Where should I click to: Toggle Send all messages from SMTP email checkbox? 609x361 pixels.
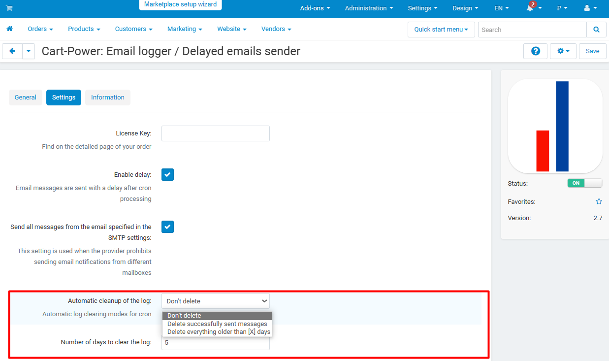click(x=168, y=227)
